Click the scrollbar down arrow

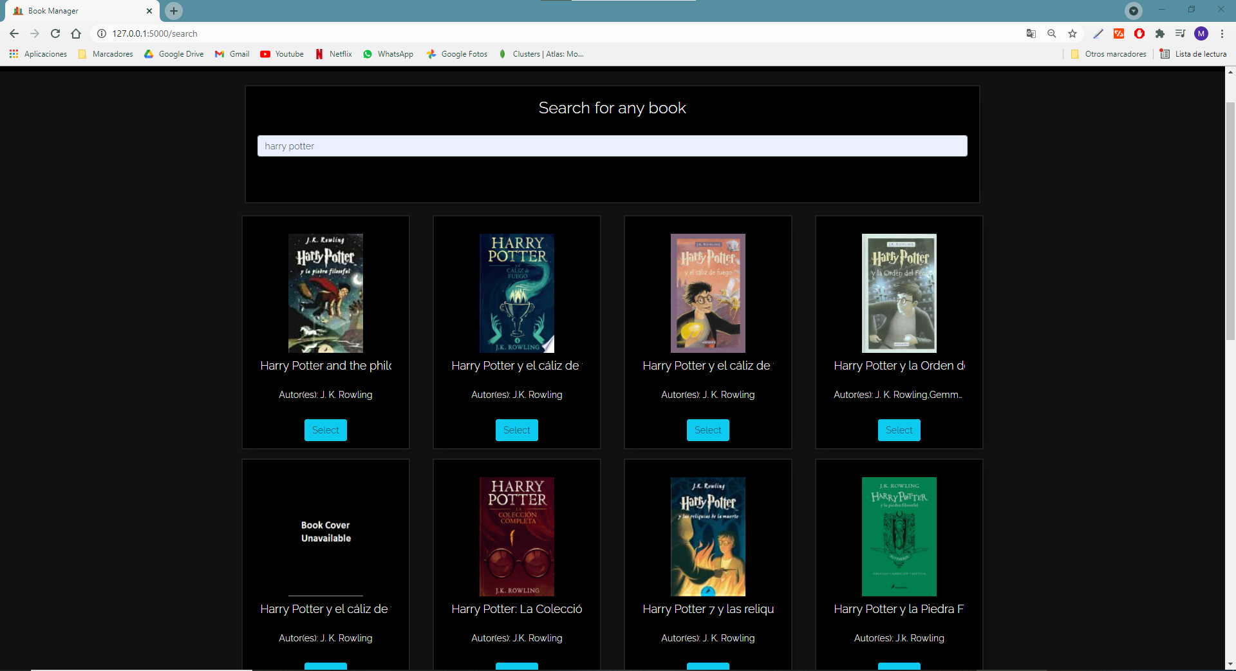(1230, 664)
